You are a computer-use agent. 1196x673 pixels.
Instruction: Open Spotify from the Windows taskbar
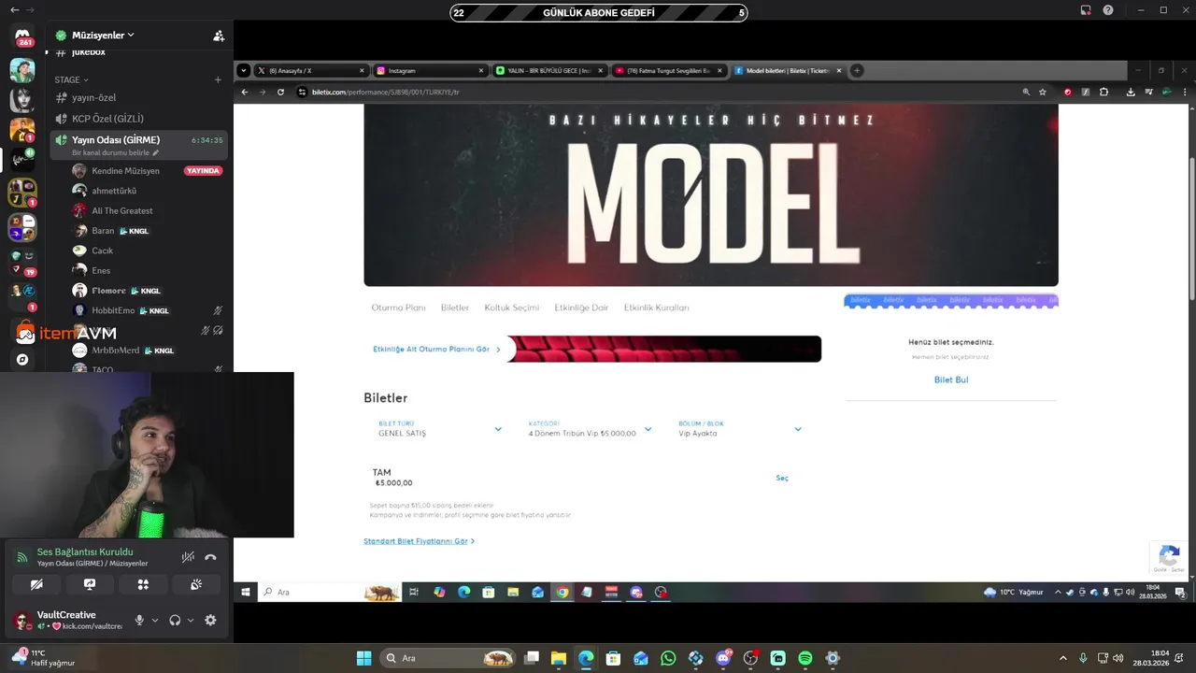(805, 658)
